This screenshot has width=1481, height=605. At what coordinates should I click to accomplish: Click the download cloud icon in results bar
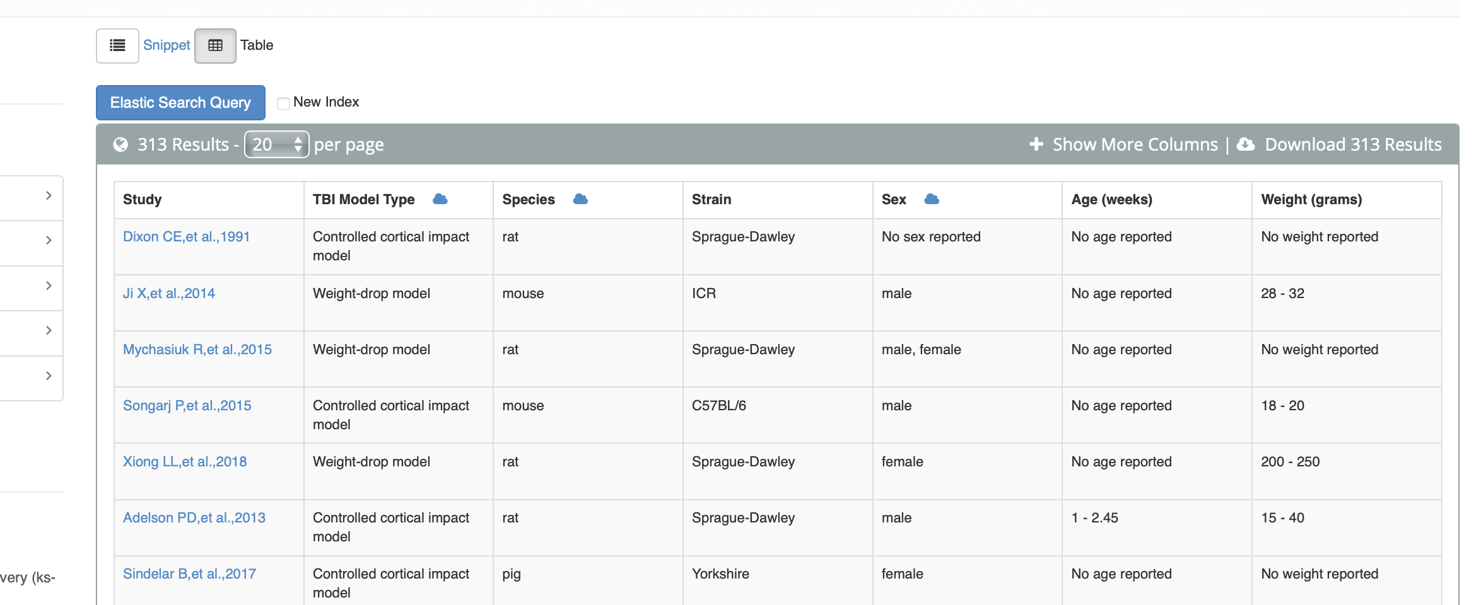coord(1245,144)
